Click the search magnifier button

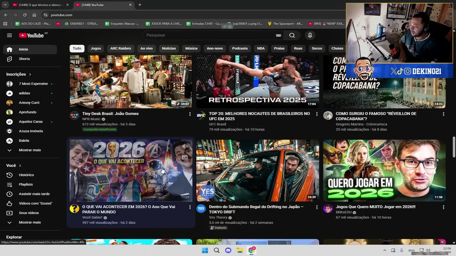(292, 35)
